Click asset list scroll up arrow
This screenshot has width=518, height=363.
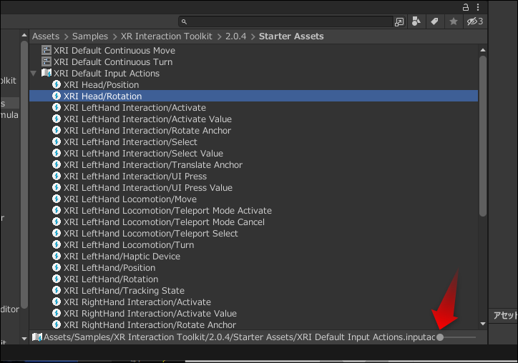click(x=483, y=50)
